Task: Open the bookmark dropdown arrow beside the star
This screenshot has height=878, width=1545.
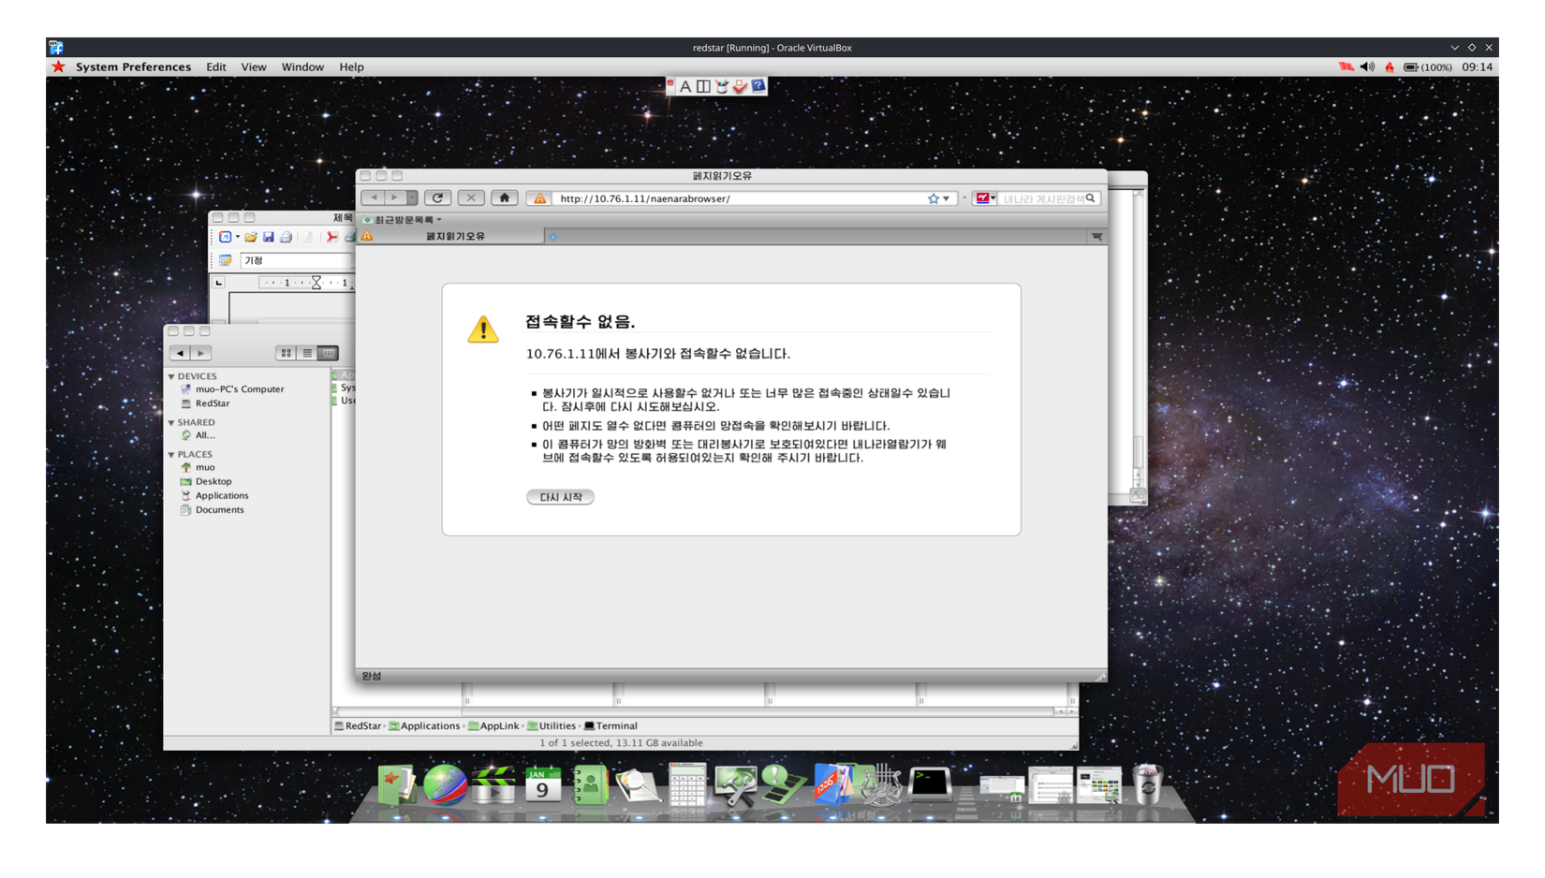Action: [946, 198]
